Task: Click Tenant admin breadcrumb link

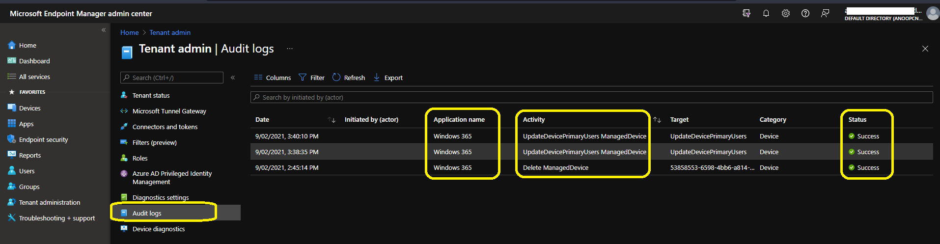Action: coord(170,32)
